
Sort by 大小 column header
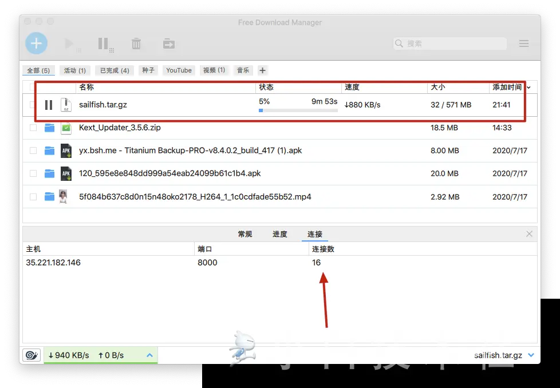pyautogui.click(x=458, y=87)
